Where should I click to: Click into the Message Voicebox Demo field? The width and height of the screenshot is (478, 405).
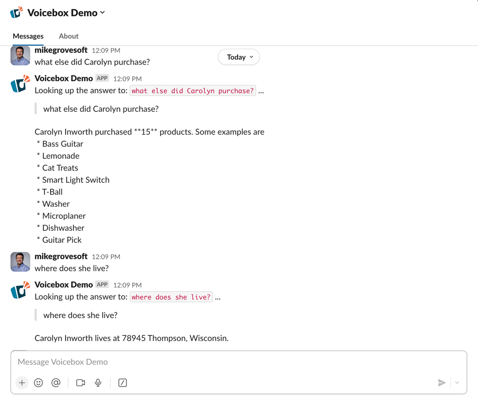click(239, 362)
